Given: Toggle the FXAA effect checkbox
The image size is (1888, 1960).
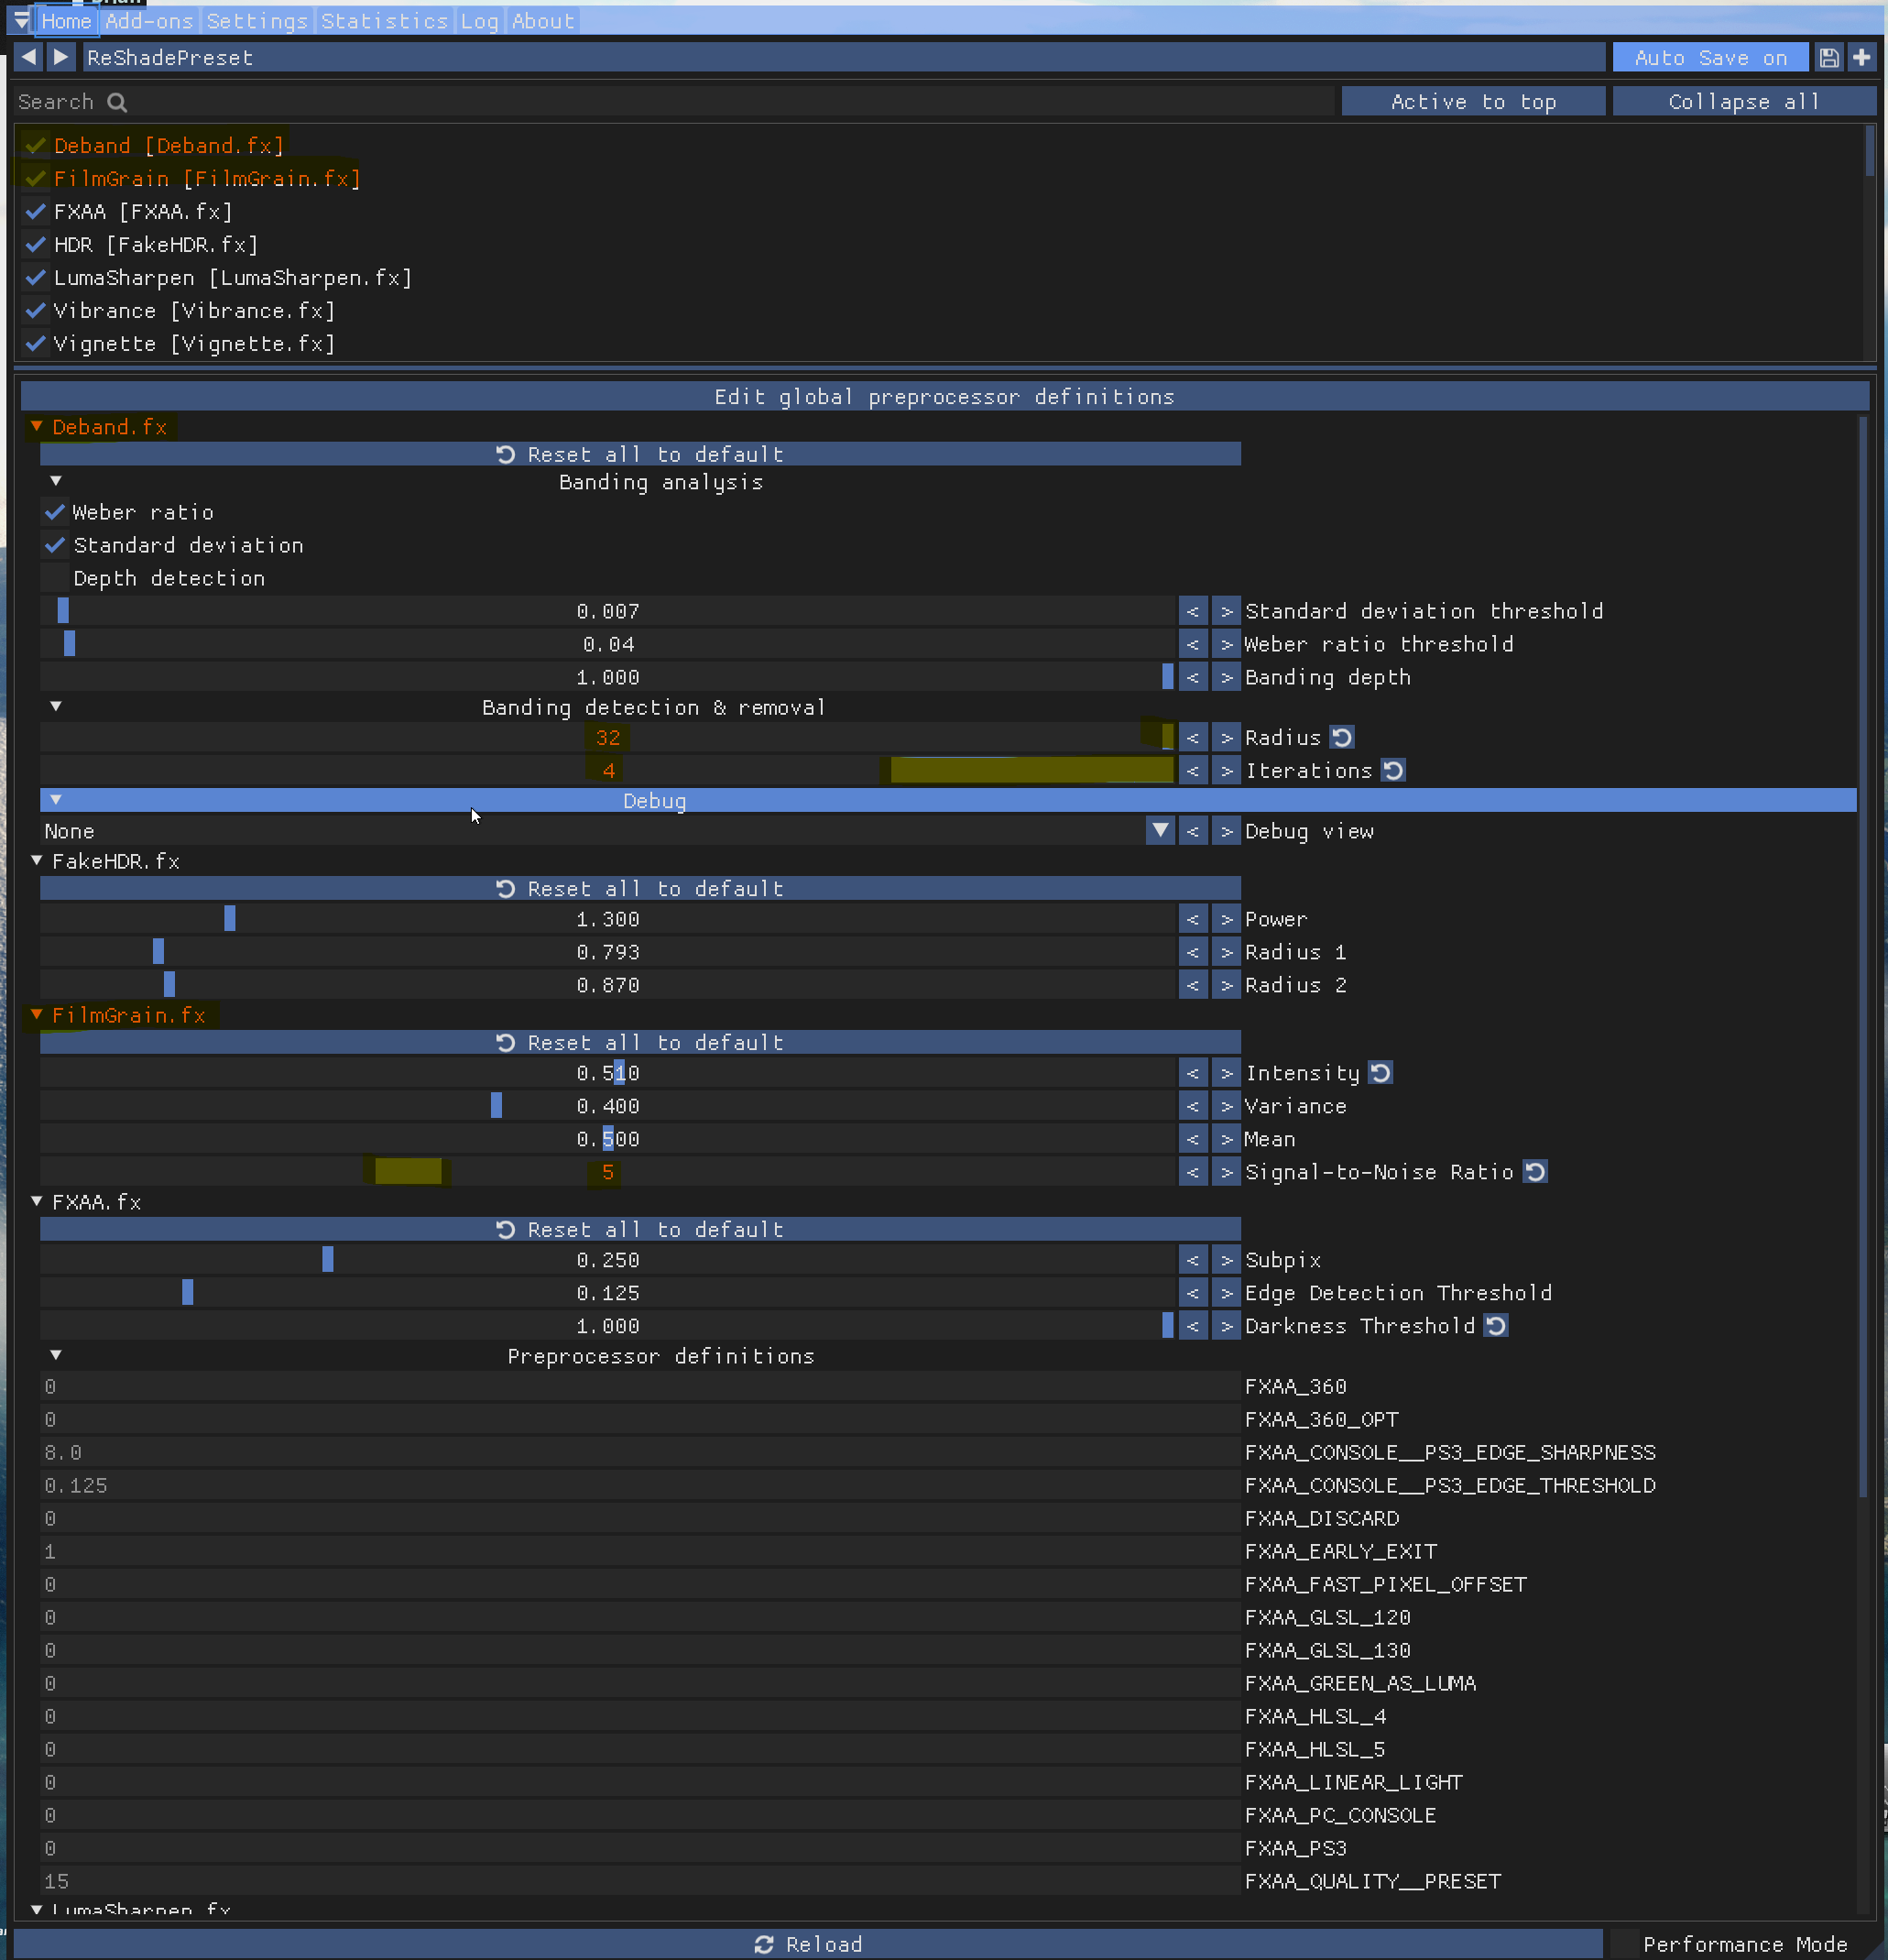Looking at the screenshot, I should pyautogui.click(x=35, y=212).
